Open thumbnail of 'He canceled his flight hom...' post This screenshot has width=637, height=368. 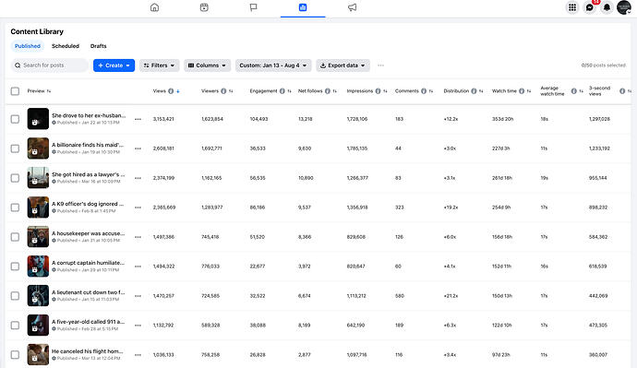click(x=38, y=354)
